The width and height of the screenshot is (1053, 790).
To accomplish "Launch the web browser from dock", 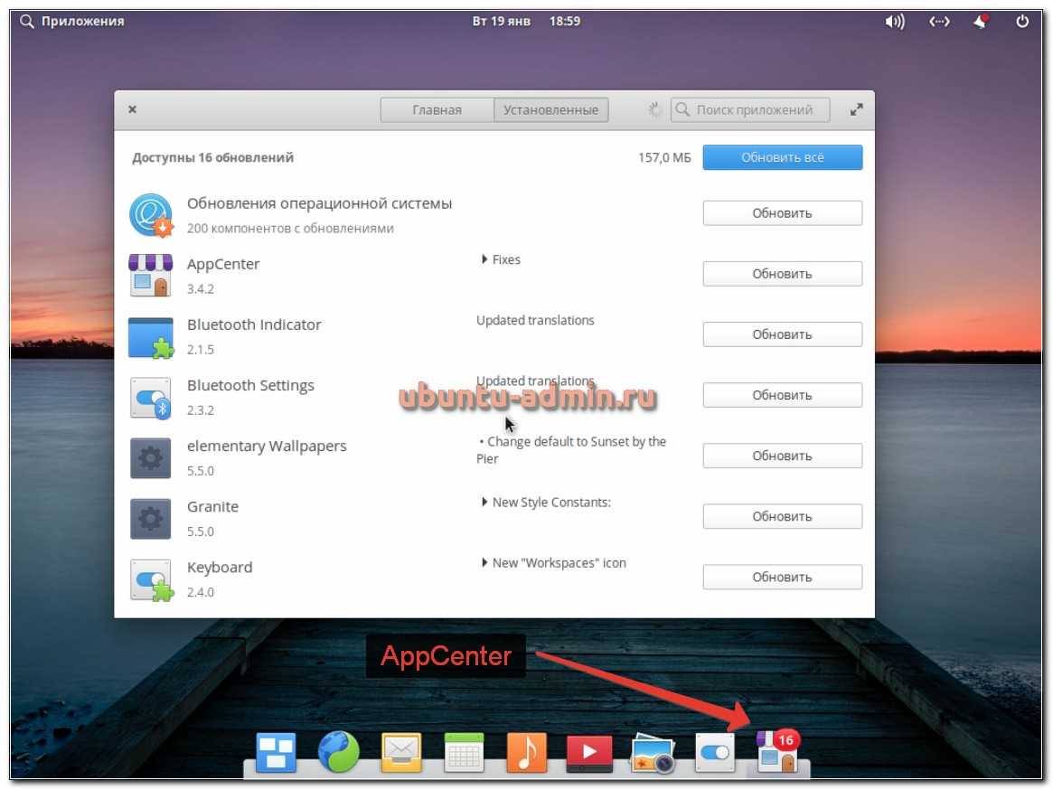I will (x=339, y=752).
